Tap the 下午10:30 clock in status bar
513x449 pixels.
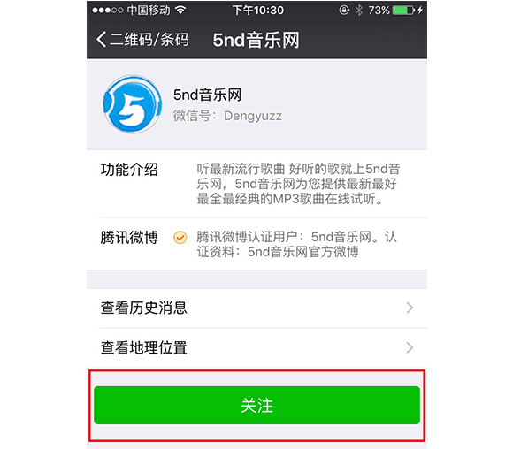[x=257, y=11]
